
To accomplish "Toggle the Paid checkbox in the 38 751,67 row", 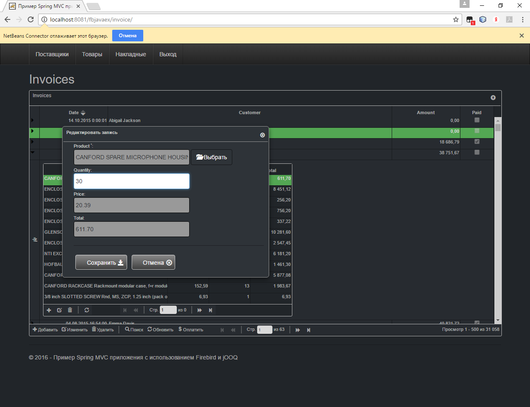I will pos(477,152).
